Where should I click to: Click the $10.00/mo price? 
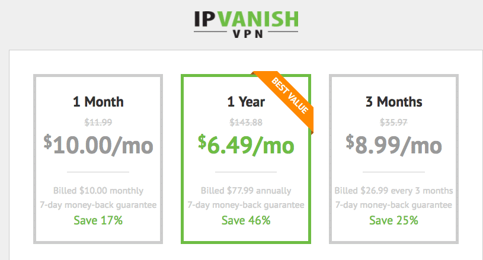click(98, 145)
